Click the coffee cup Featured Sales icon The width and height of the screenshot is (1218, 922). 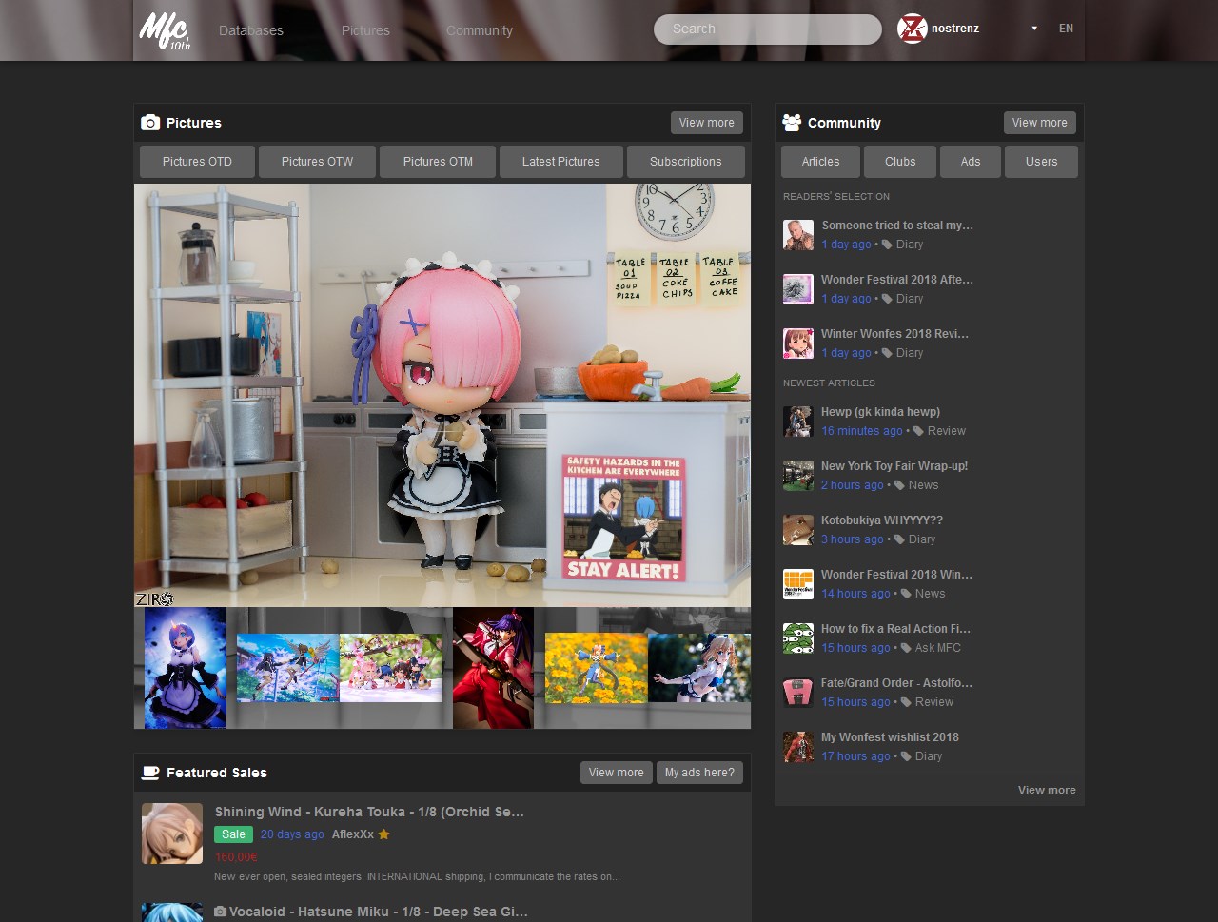pyautogui.click(x=150, y=773)
